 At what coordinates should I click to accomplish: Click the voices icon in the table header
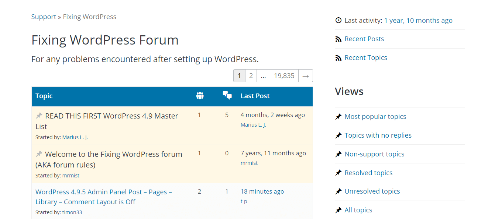(x=200, y=96)
